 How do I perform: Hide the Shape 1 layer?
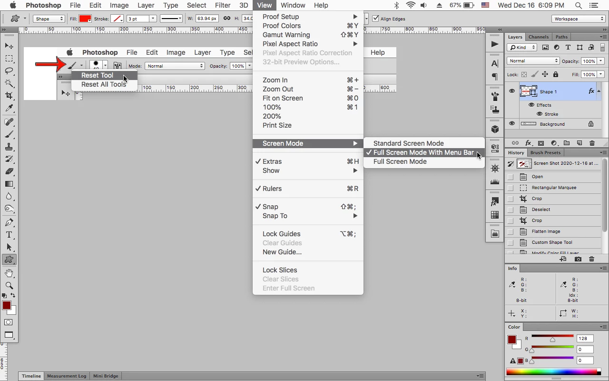point(512,91)
